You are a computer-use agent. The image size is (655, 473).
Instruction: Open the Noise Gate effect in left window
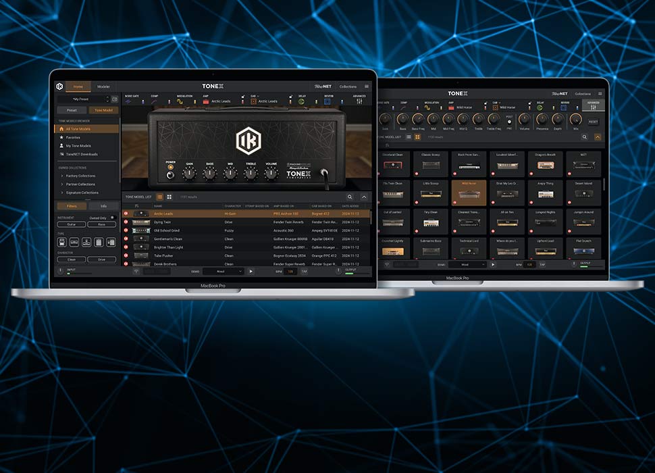tap(129, 101)
